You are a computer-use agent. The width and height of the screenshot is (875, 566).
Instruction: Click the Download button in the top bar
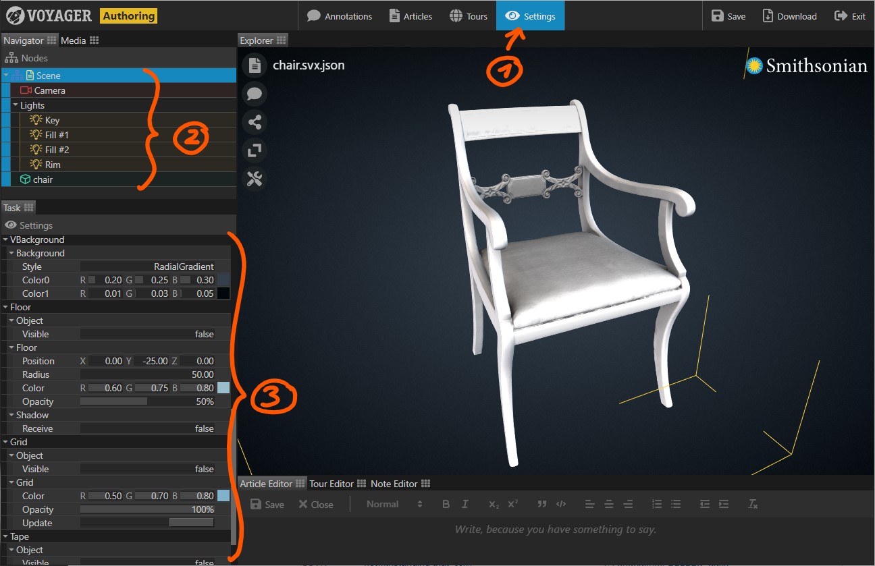point(789,16)
